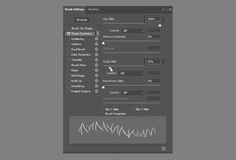
Task: Click the lock icon beside Texture
Action: point(97,44)
